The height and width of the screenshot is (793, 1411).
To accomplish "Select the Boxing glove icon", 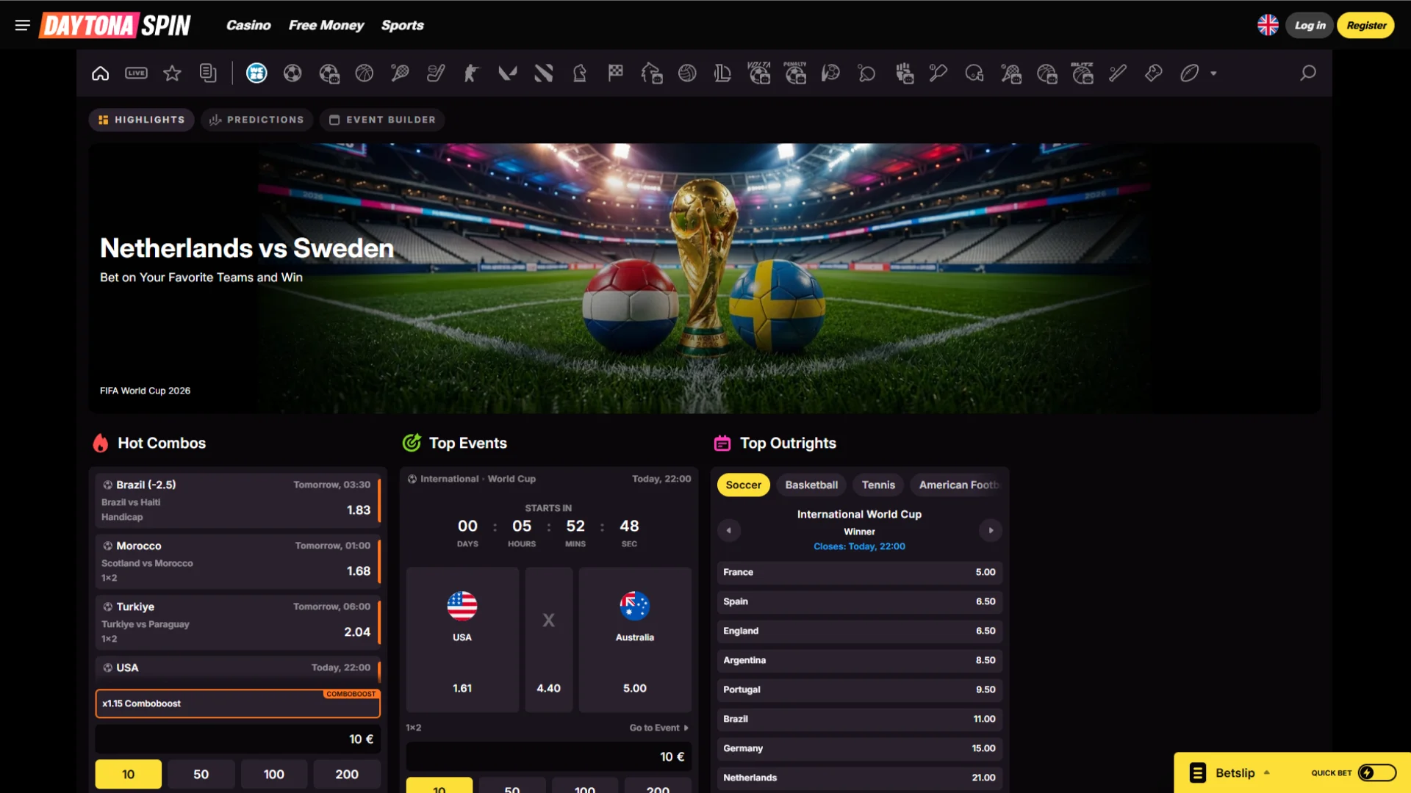I will pos(1154,73).
